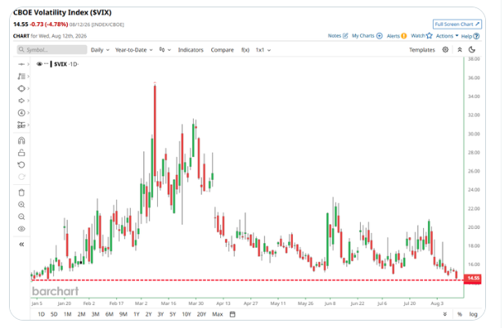This screenshot has height=328, width=504.
Task: Open the Help link
Action: pos(470,36)
